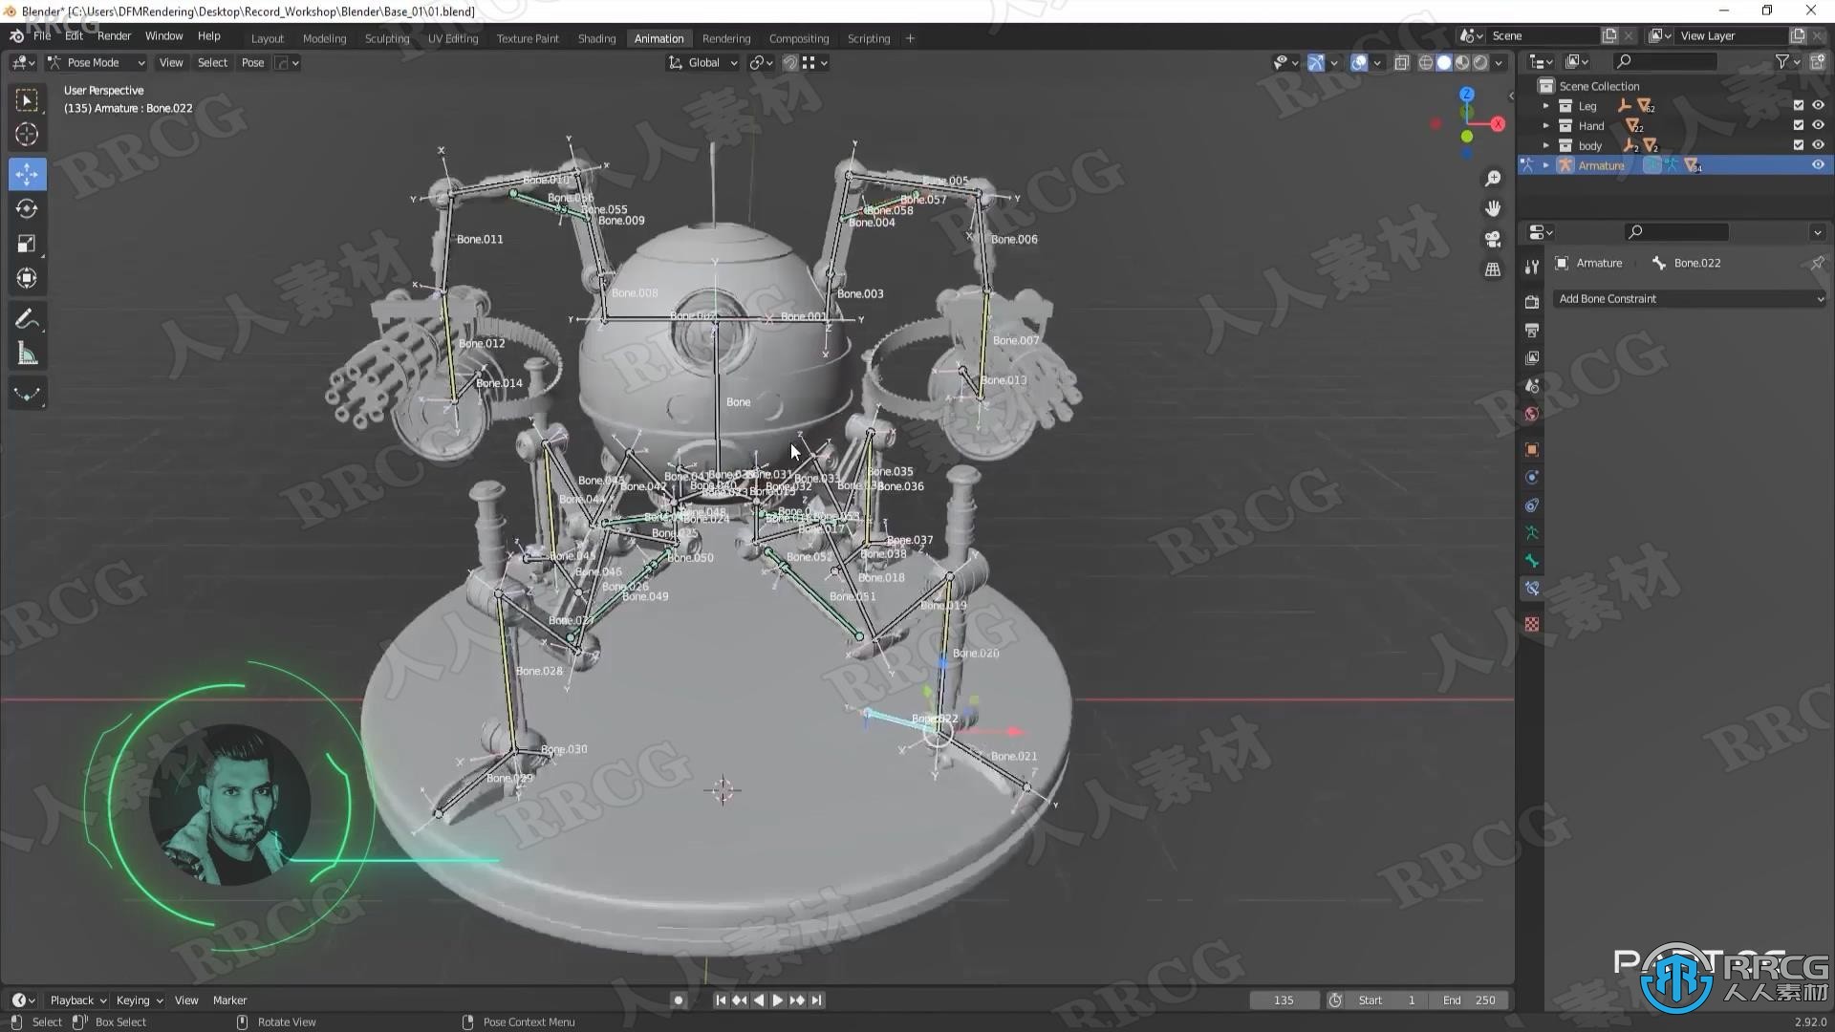1835x1032 pixels.
Task: Hide the Leg collection with its eye icon
Action: [x=1818, y=105]
